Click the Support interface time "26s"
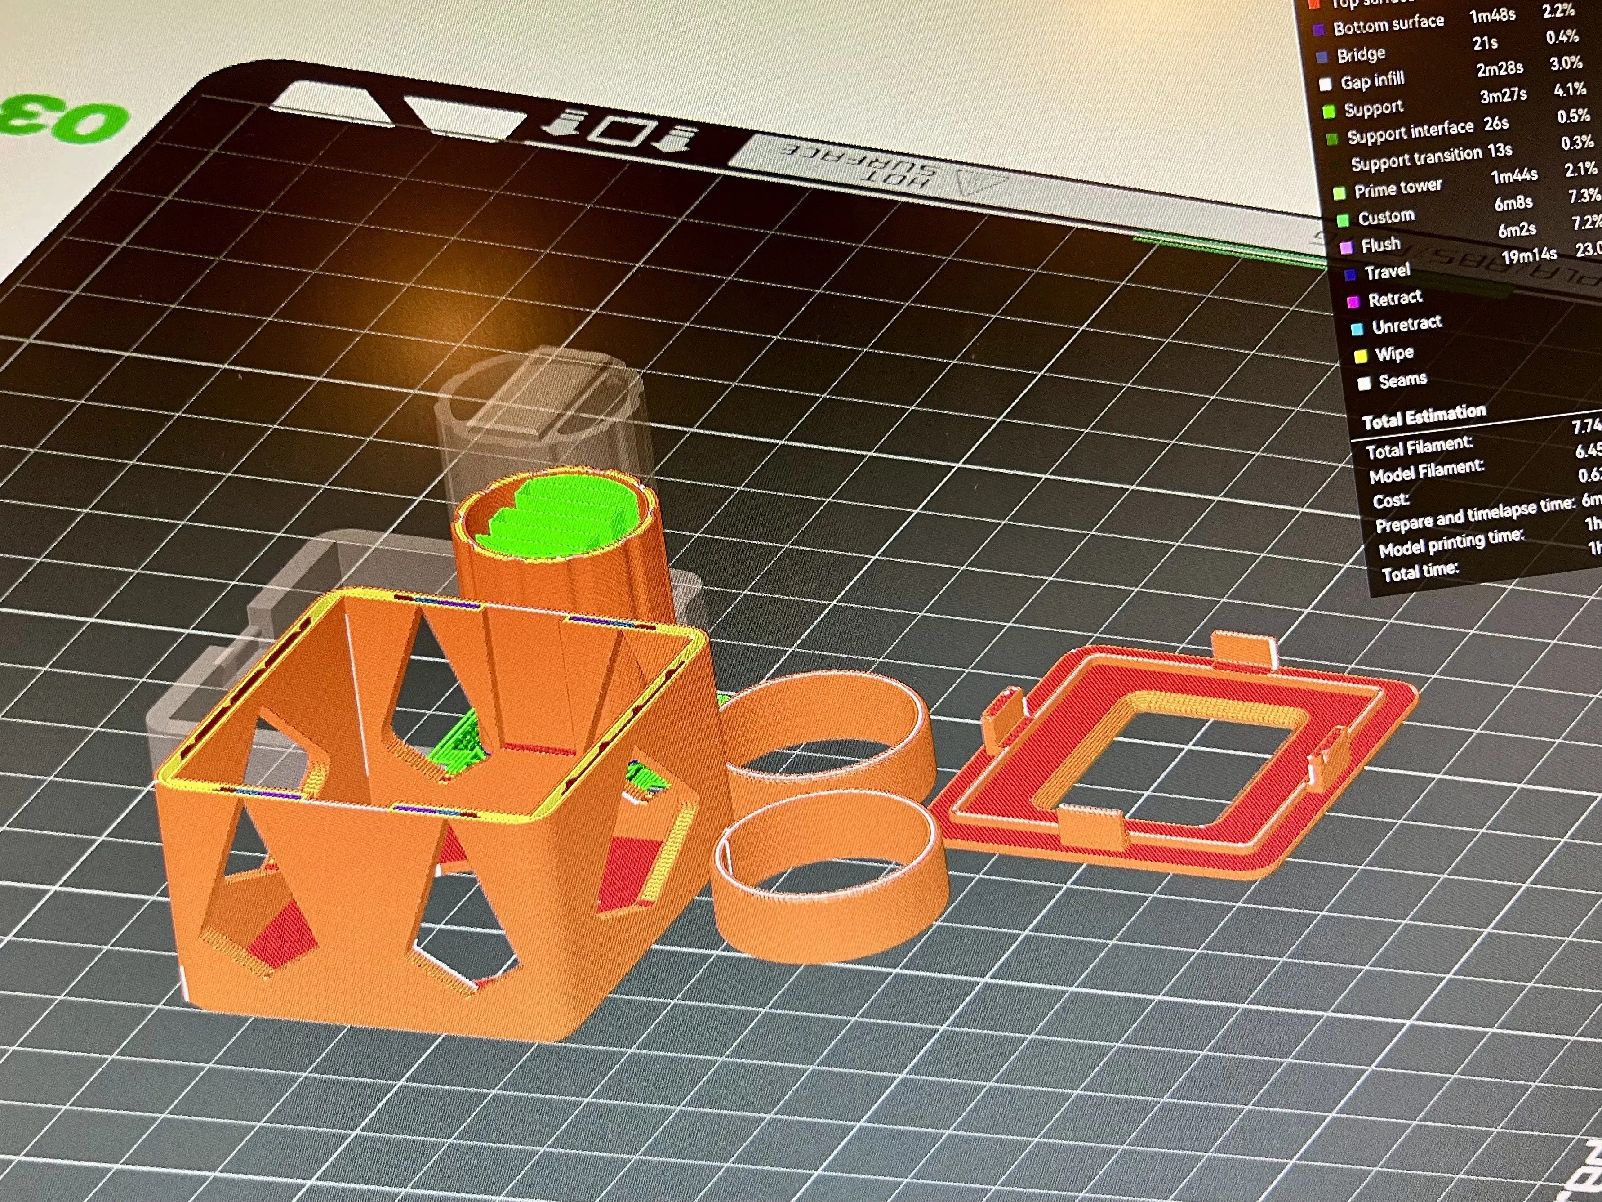This screenshot has height=1202, width=1602. tap(1496, 124)
